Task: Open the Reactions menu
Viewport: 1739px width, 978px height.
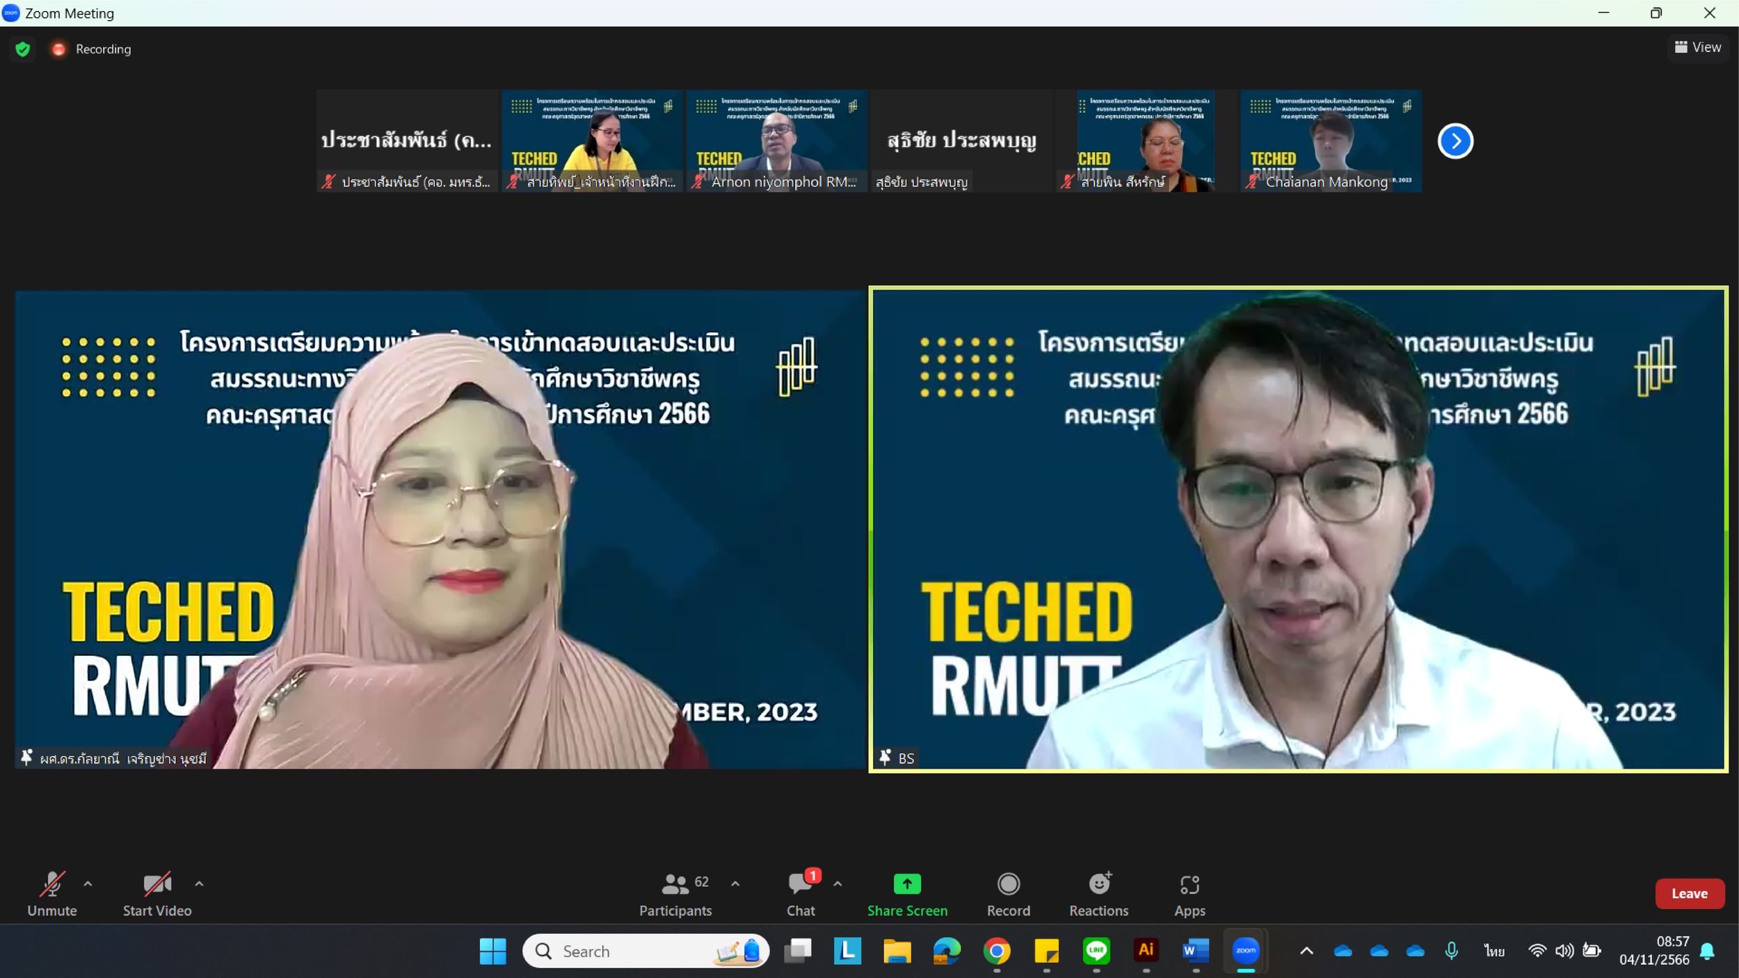Action: [x=1098, y=895]
